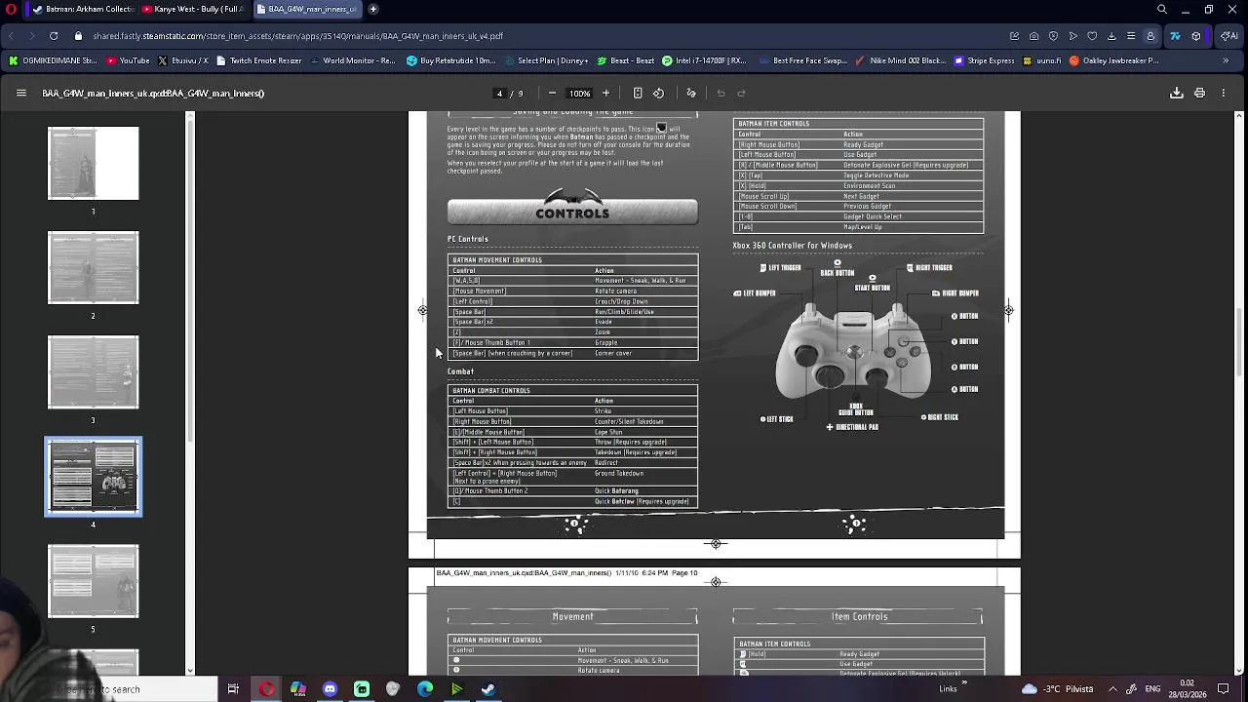Image resolution: width=1248 pixels, height=702 pixels.
Task: Open the Intel i7-14700F bookmark
Action: [703, 60]
